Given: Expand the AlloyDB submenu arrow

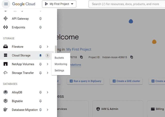Looking at the screenshot, I should (x=47, y=92).
